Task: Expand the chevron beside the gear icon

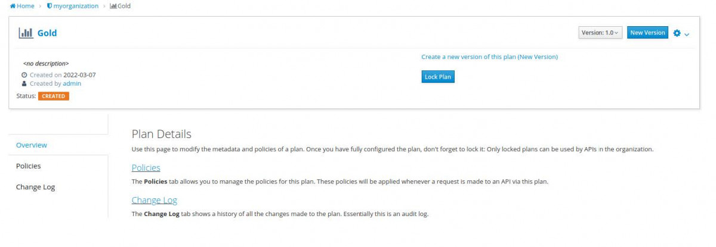Action: 687,34
